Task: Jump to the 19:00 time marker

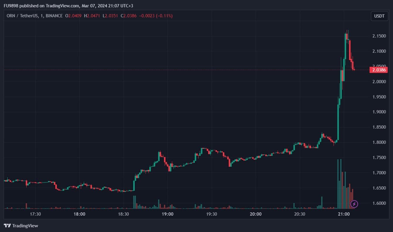Action: tap(168, 214)
